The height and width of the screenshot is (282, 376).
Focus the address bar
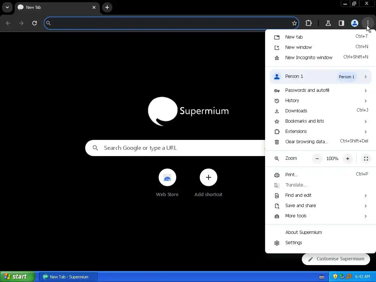click(x=171, y=23)
